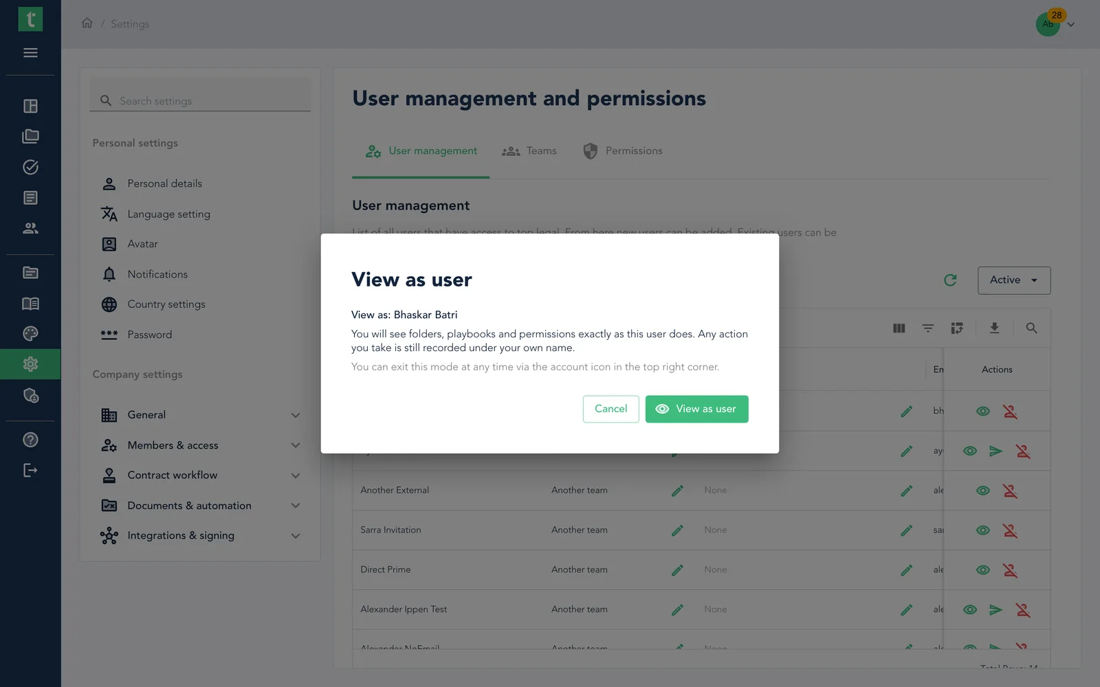This screenshot has width=1100, height=687.
Task: Switch to the Permissions tab
Action: [x=623, y=151]
